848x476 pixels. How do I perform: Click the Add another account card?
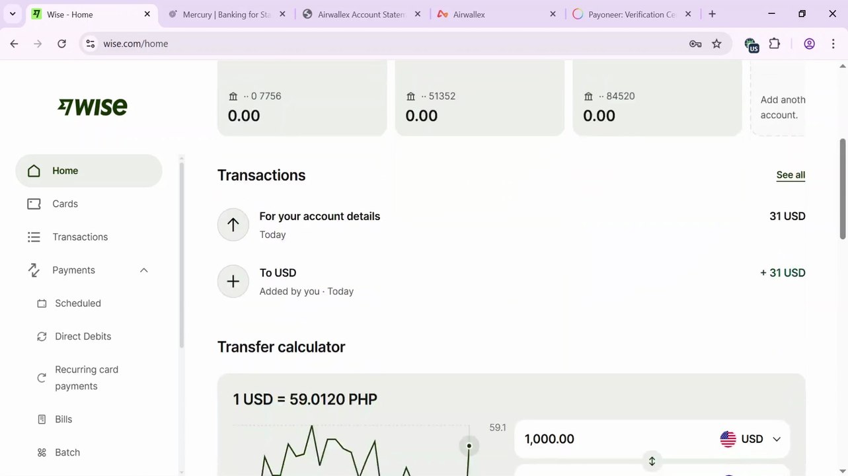pos(778,98)
